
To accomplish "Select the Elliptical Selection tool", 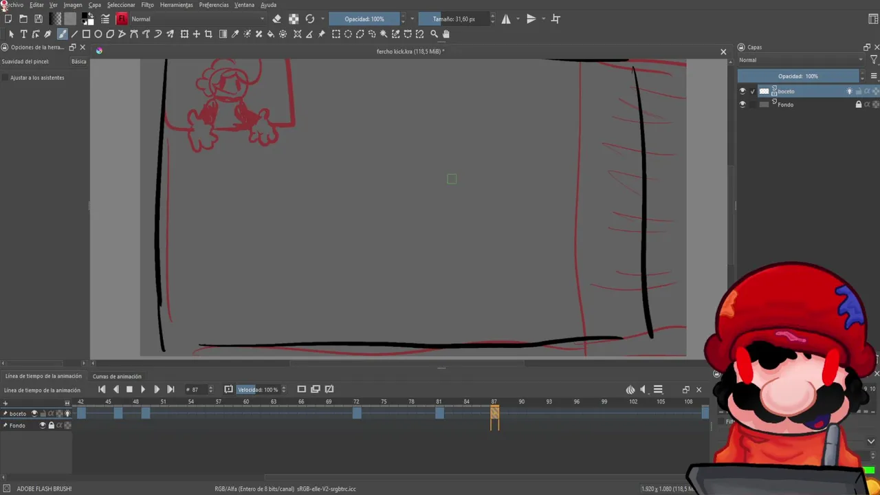I will 348,34.
